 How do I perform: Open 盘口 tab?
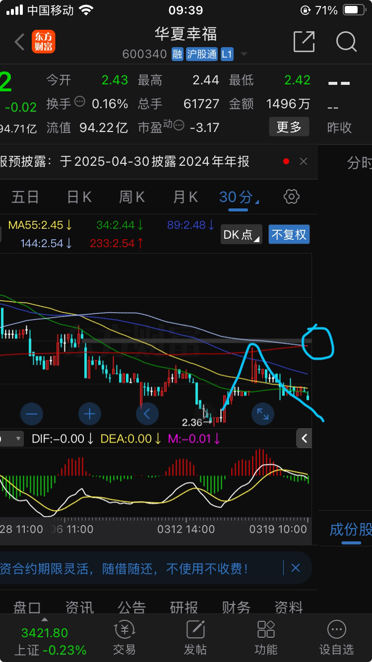click(27, 607)
